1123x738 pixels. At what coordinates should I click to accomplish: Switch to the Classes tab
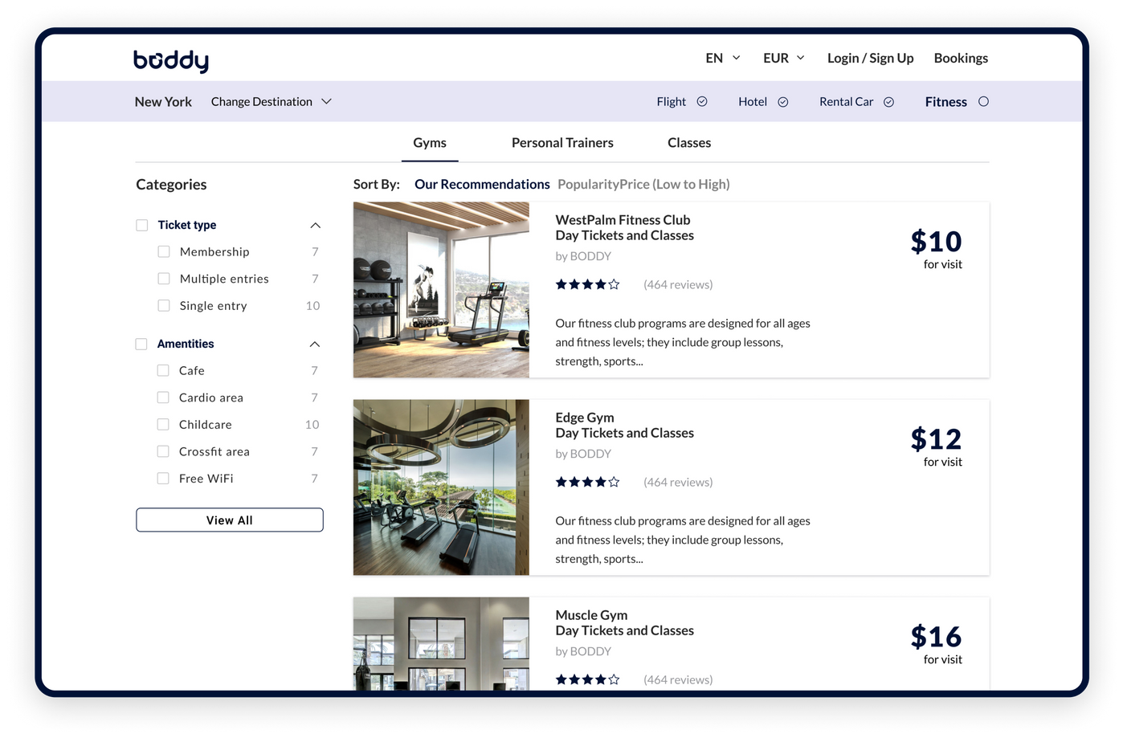(689, 143)
